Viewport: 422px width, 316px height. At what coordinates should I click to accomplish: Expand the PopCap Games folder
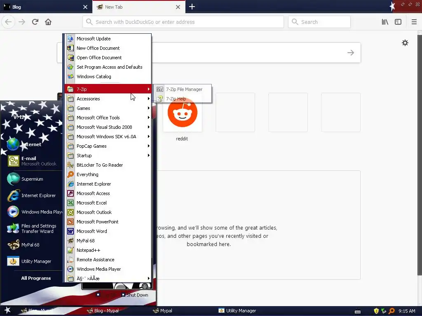point(108,146)
